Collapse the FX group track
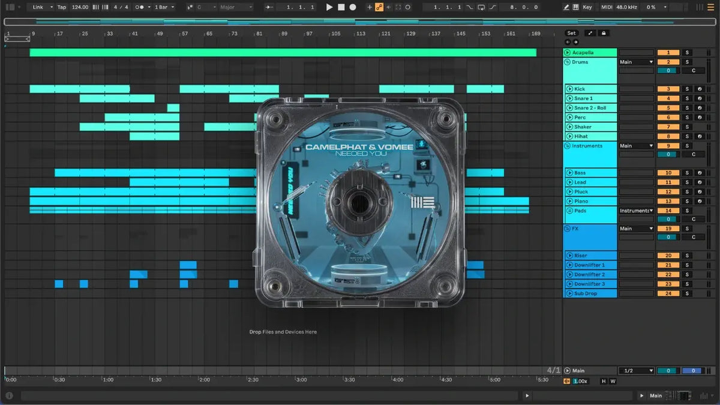Image resolution: width=720 pixels, height=405 pixels. [x=568, y=229]
